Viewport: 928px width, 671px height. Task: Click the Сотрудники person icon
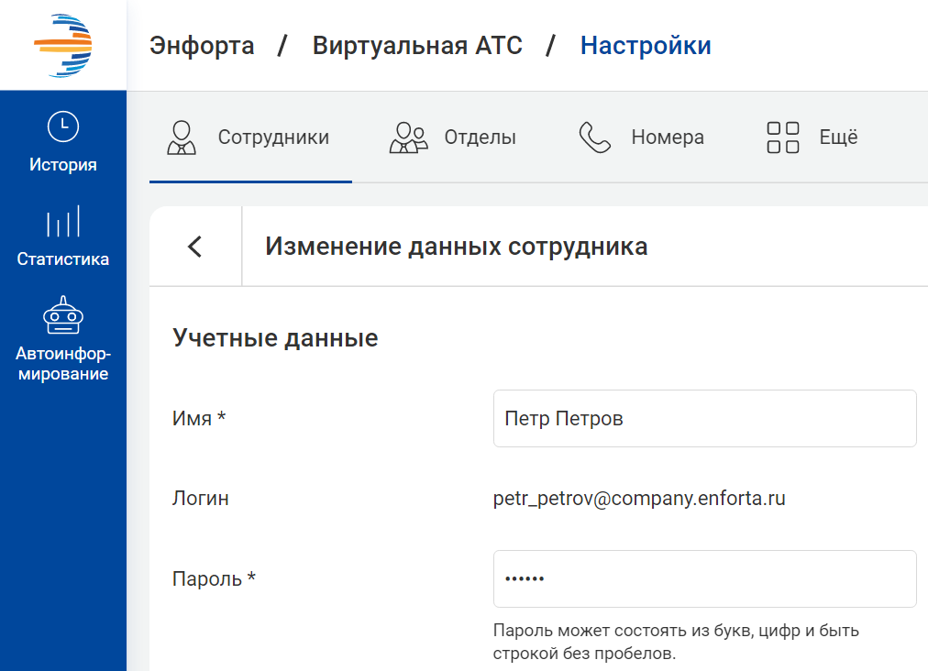click(181, 137)
